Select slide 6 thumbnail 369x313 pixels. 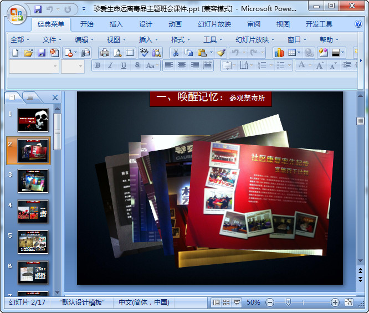(x=33, y=273)
